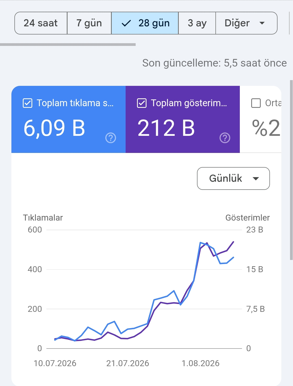Click help icon on total clicks card

tap(111, 138)
